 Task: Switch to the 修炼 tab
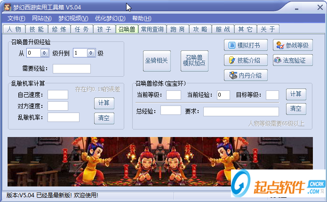coord(59,29)
